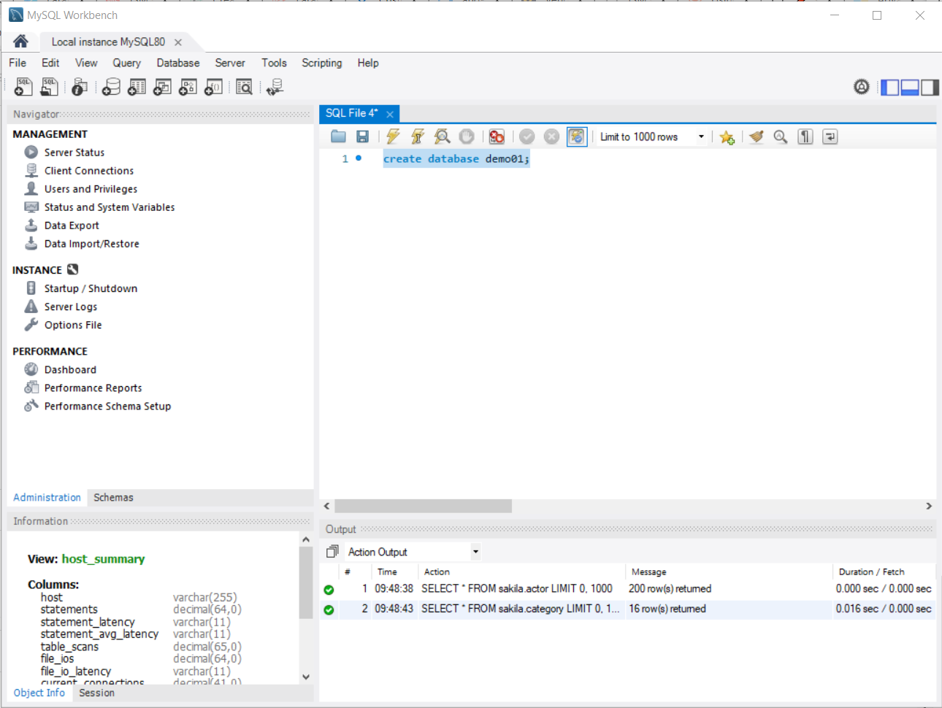The width and height of the screenshot is (942, 708).
Task: Close the Local instance MySQL80 tab
Action: click(177, 42)
